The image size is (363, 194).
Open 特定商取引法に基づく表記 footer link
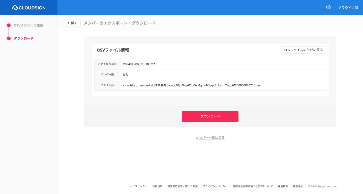[183, 186]
